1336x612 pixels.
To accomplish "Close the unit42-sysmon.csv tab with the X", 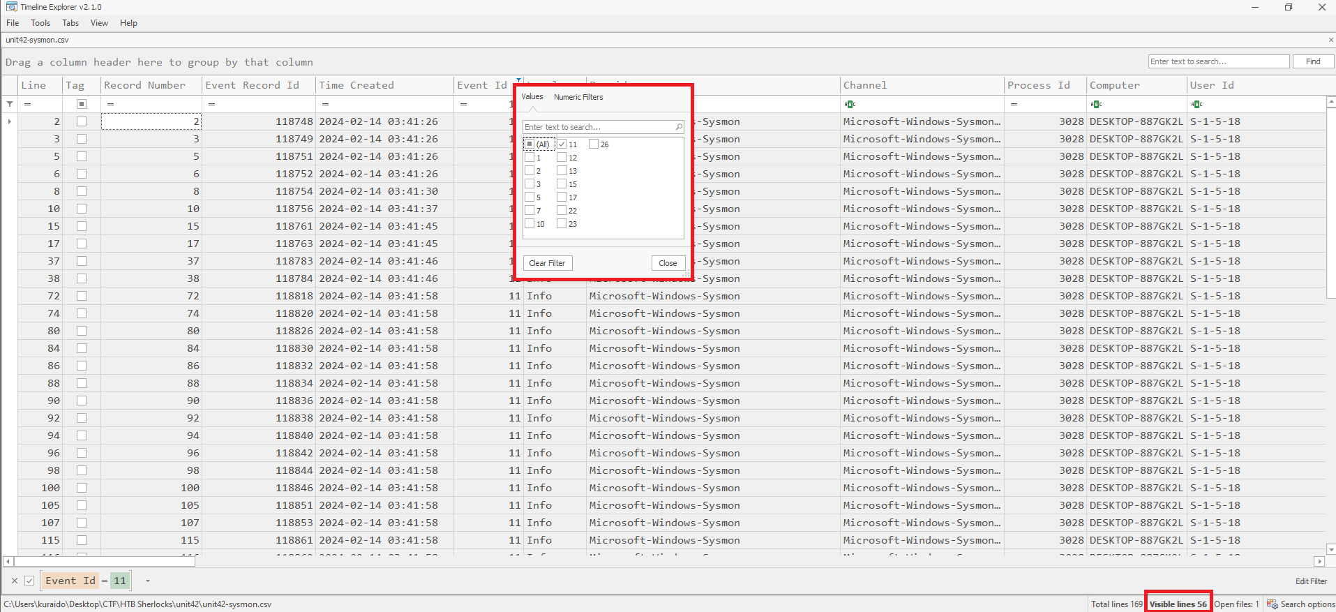I will [1330, 40].
